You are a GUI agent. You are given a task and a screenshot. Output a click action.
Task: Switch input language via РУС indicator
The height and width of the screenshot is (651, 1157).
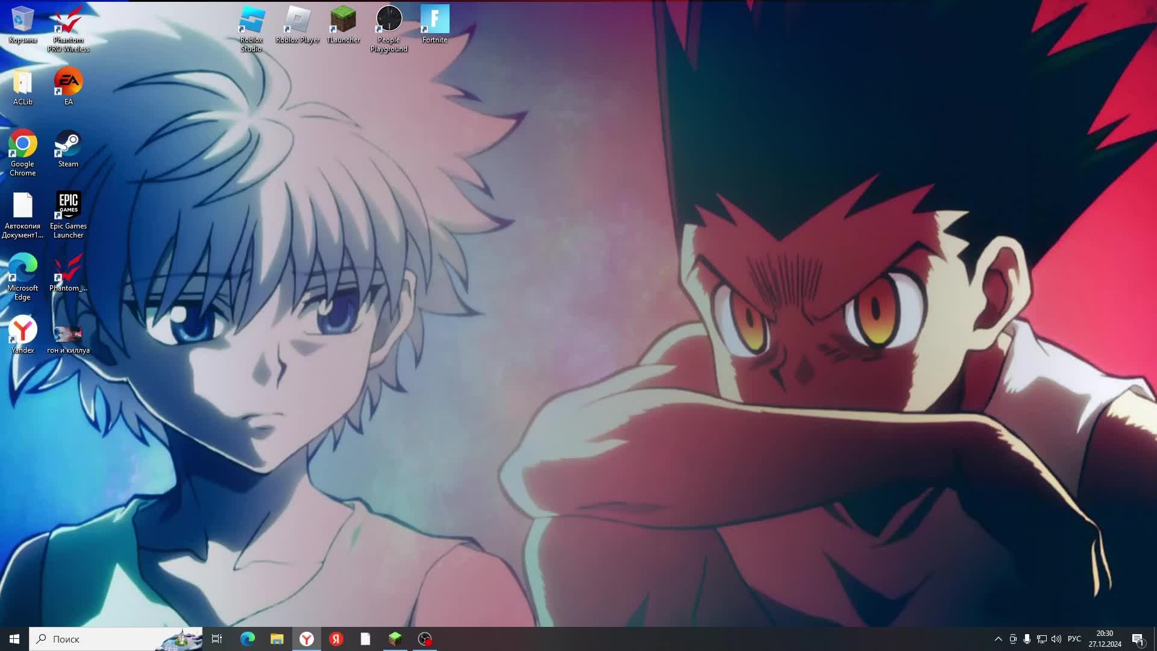tap(1074, 639)
